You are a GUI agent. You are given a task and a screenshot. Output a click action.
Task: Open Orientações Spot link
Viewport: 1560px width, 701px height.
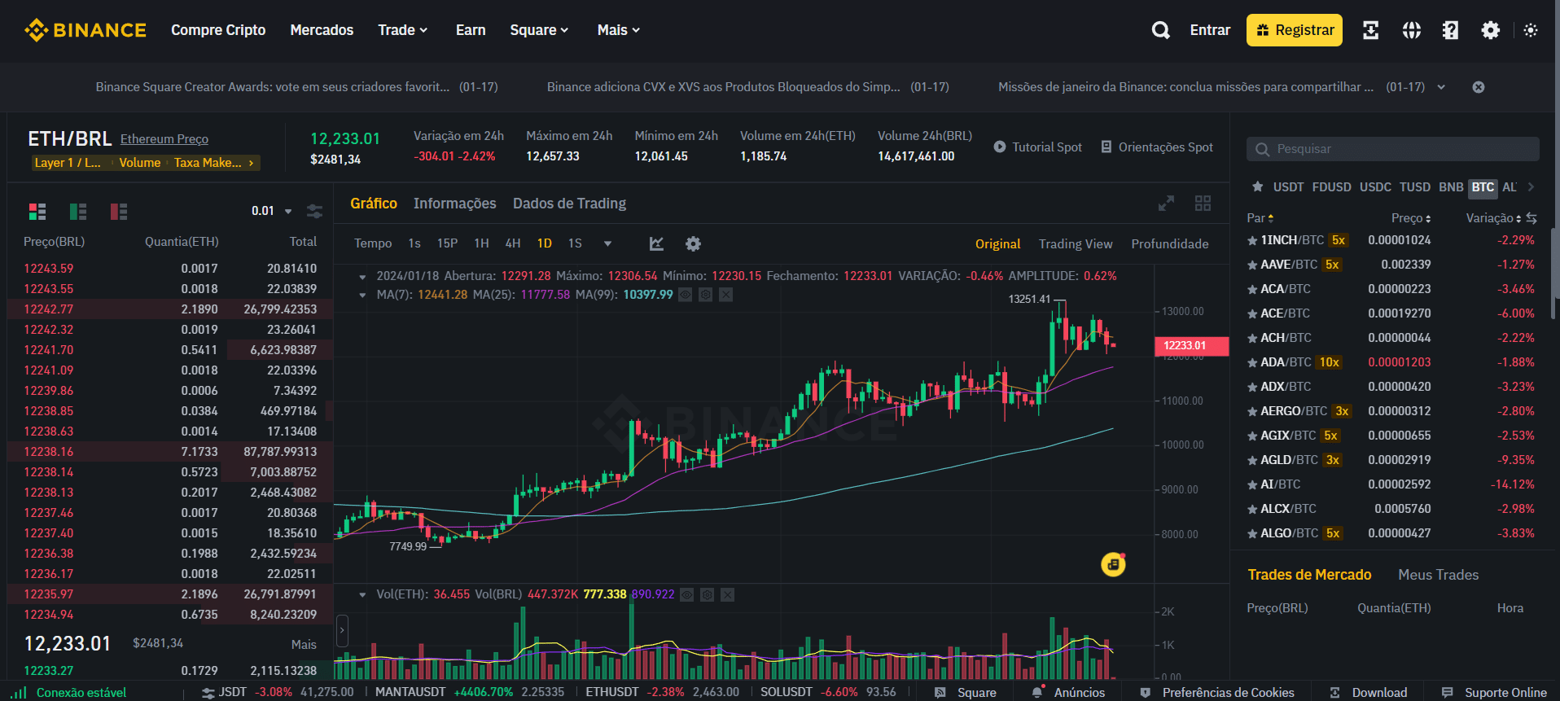tap(1156, 147)
